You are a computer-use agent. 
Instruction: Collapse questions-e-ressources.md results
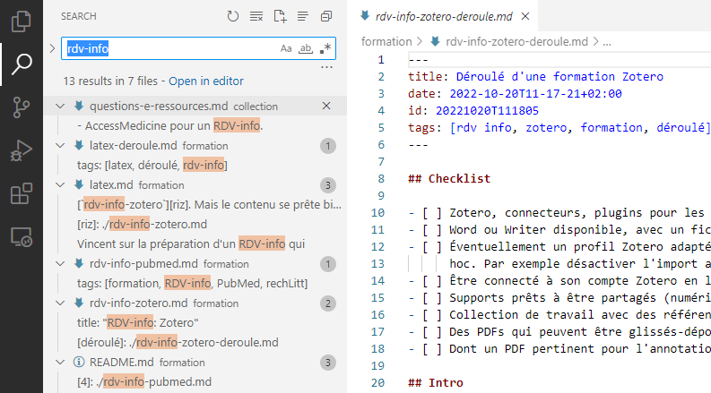pyautogui.click(x=60, y=106)
